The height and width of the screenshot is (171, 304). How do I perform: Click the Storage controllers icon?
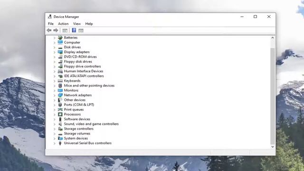(60, 129)
